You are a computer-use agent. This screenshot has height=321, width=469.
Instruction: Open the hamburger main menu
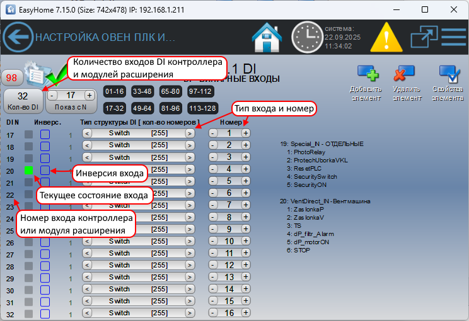pos(453,38)
